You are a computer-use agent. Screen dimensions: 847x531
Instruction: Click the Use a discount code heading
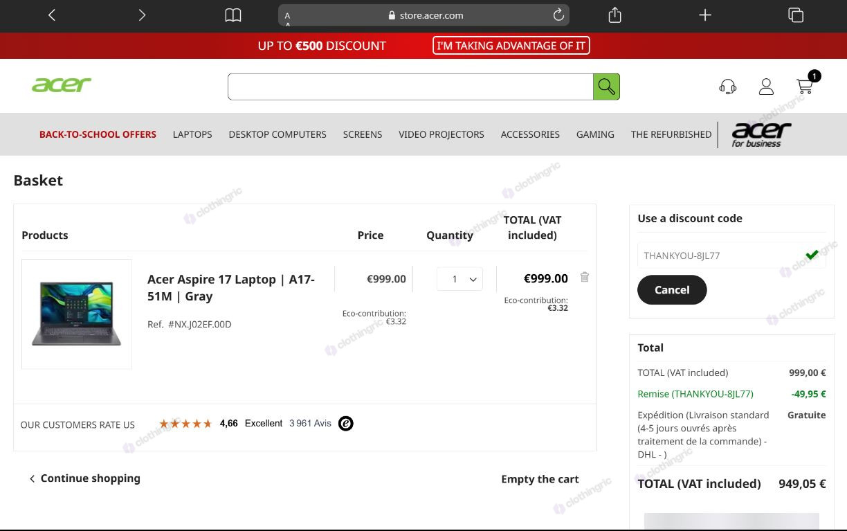click(690, 219)
